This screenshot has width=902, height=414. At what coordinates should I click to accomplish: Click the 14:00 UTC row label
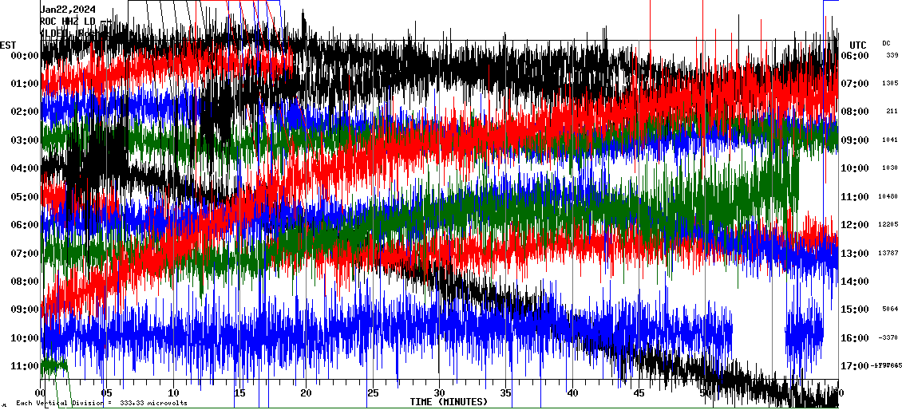855,282
